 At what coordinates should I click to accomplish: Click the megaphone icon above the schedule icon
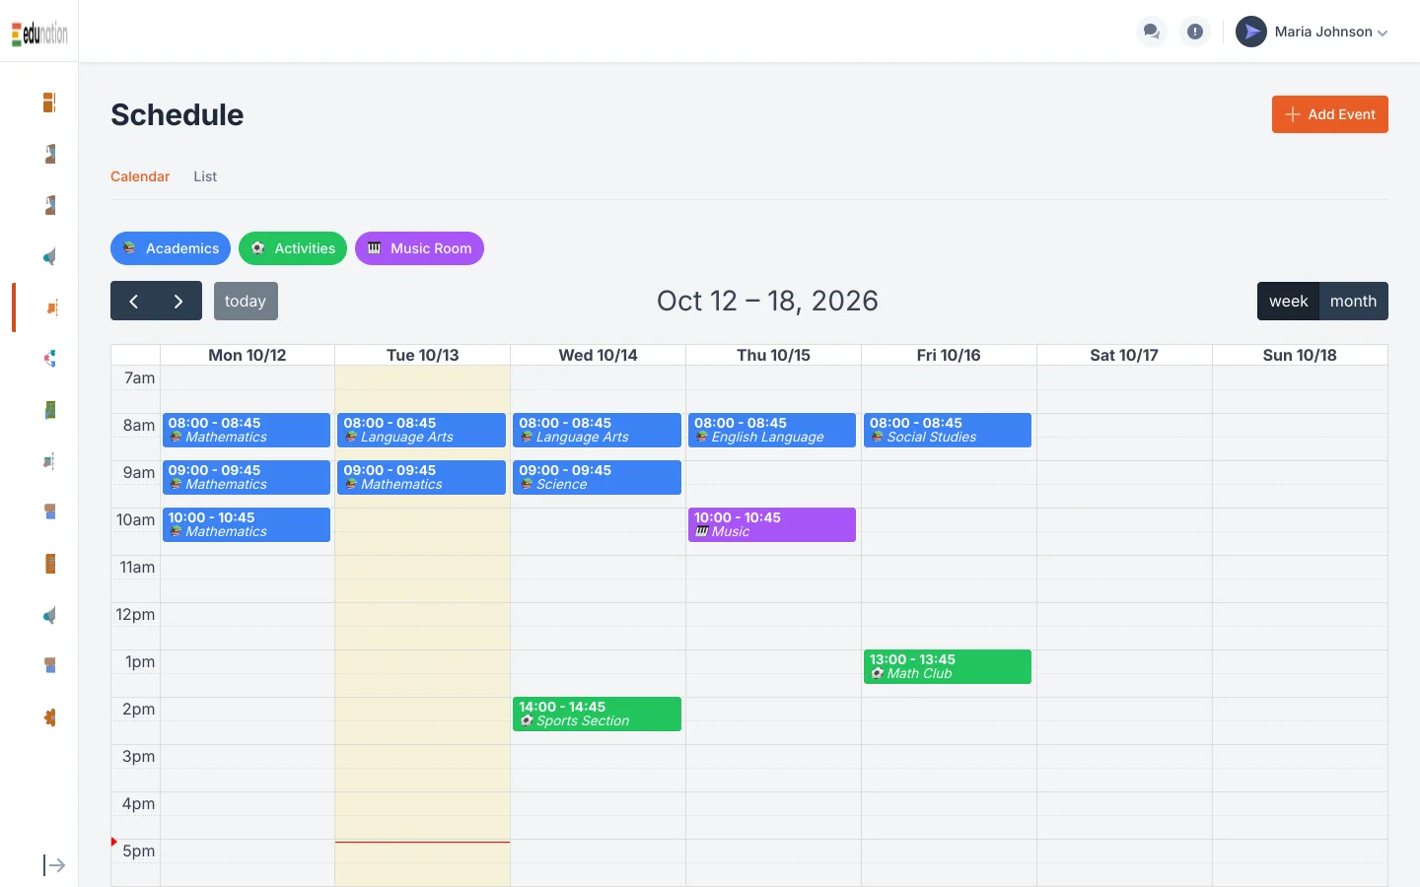[x=49, y=256]
